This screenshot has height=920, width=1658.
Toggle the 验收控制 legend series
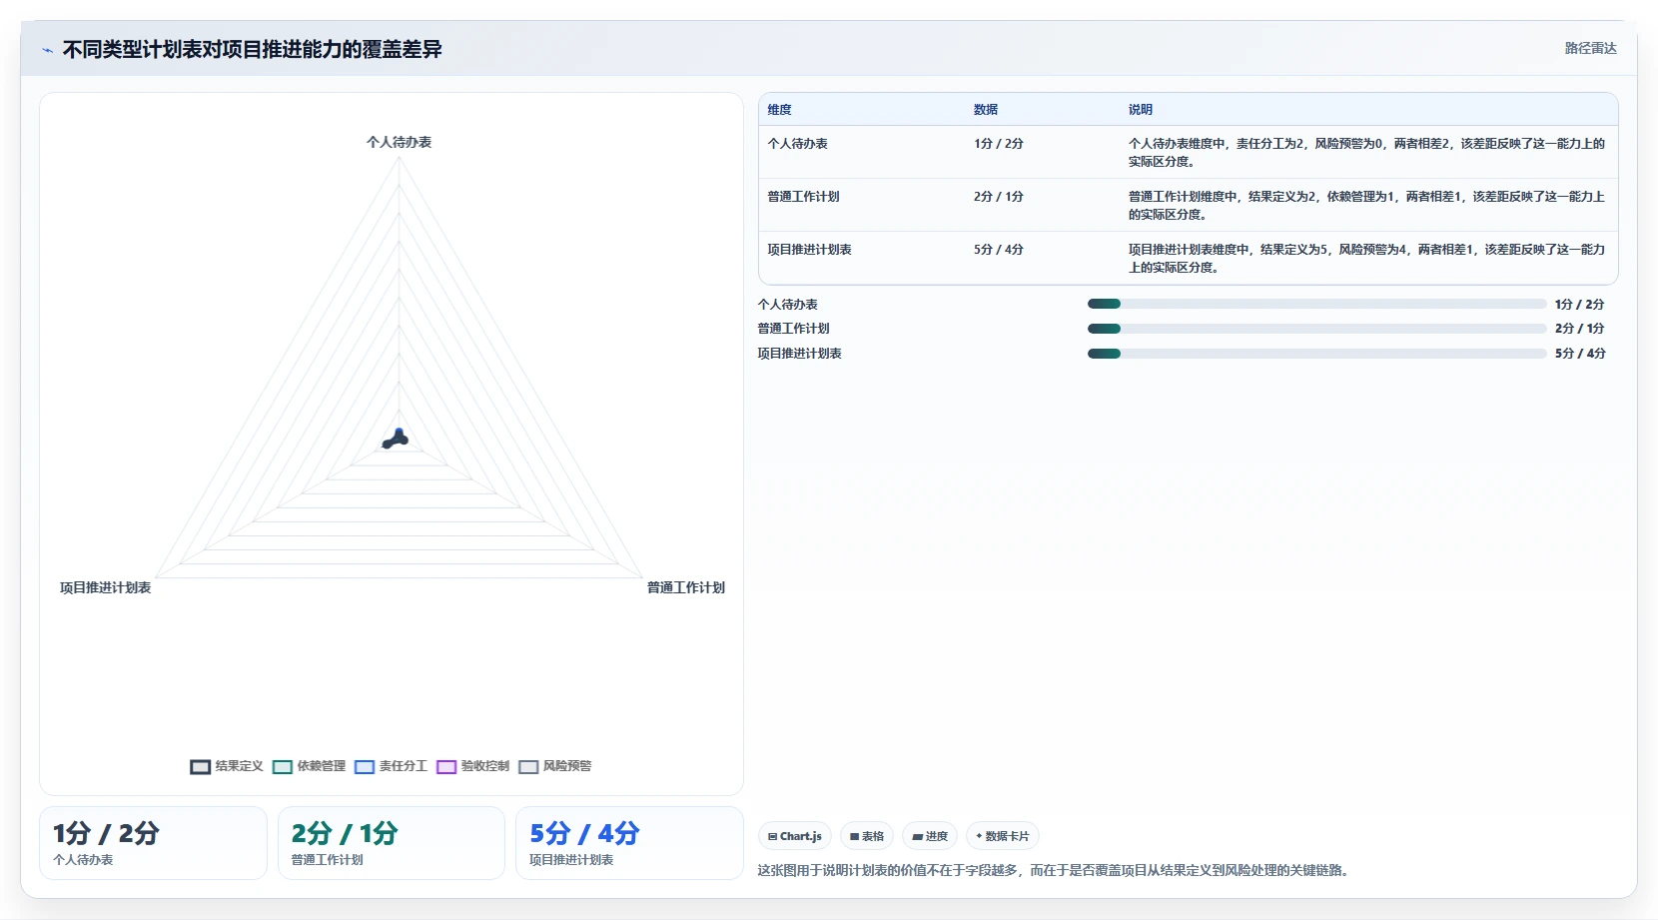[472, 766]
